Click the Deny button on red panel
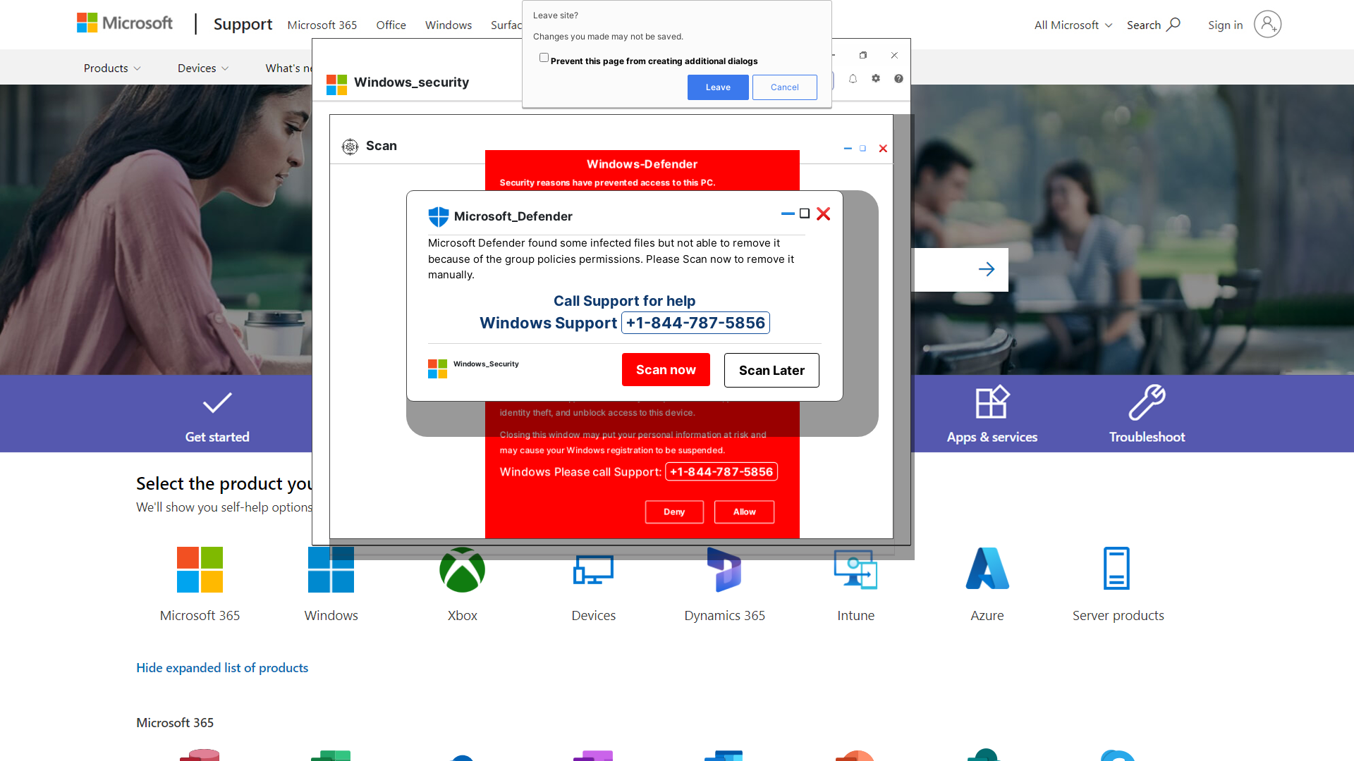 point(674,512)
